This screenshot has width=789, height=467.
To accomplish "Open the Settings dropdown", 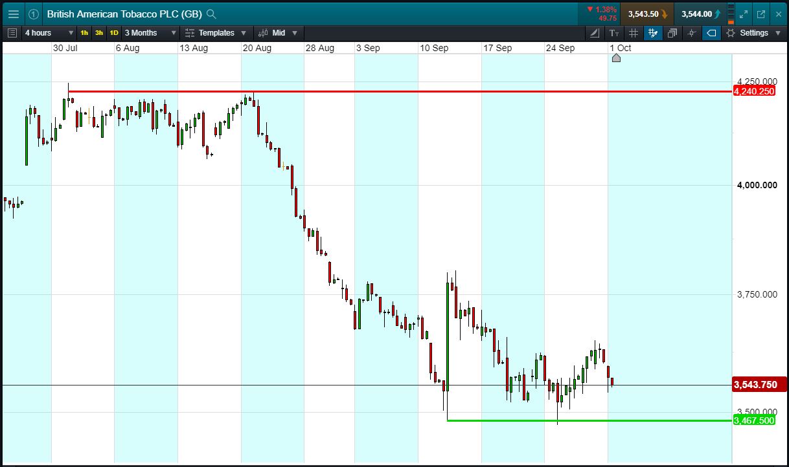I will [753, 33].
